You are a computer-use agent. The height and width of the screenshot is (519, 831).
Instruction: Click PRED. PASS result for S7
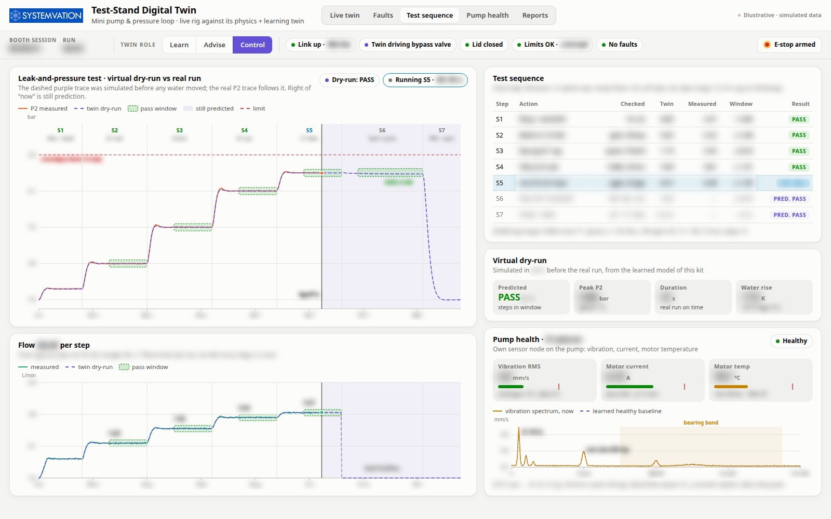[x=789, y=215]
